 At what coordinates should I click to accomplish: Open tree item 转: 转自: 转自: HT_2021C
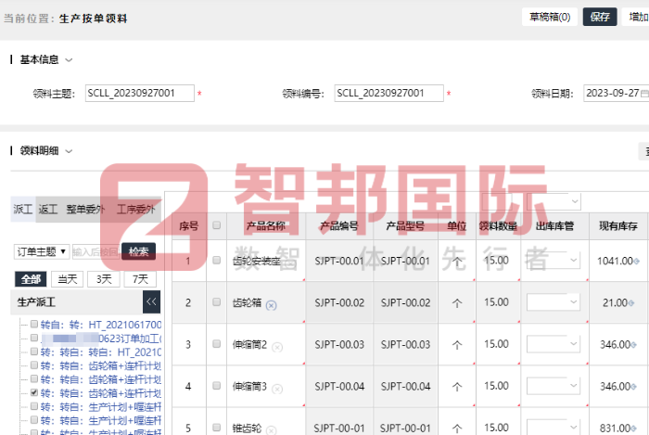click(101, 352)
